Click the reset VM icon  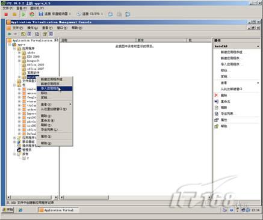point(32,14)
